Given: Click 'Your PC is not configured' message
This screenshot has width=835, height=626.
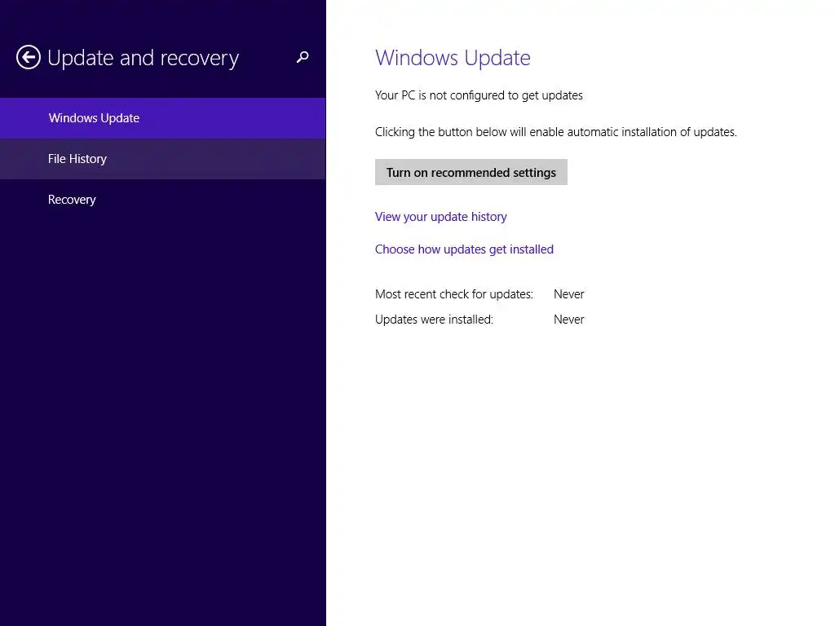Looking at the screenshot, I should pyautogui.click(x=479, y=95).
